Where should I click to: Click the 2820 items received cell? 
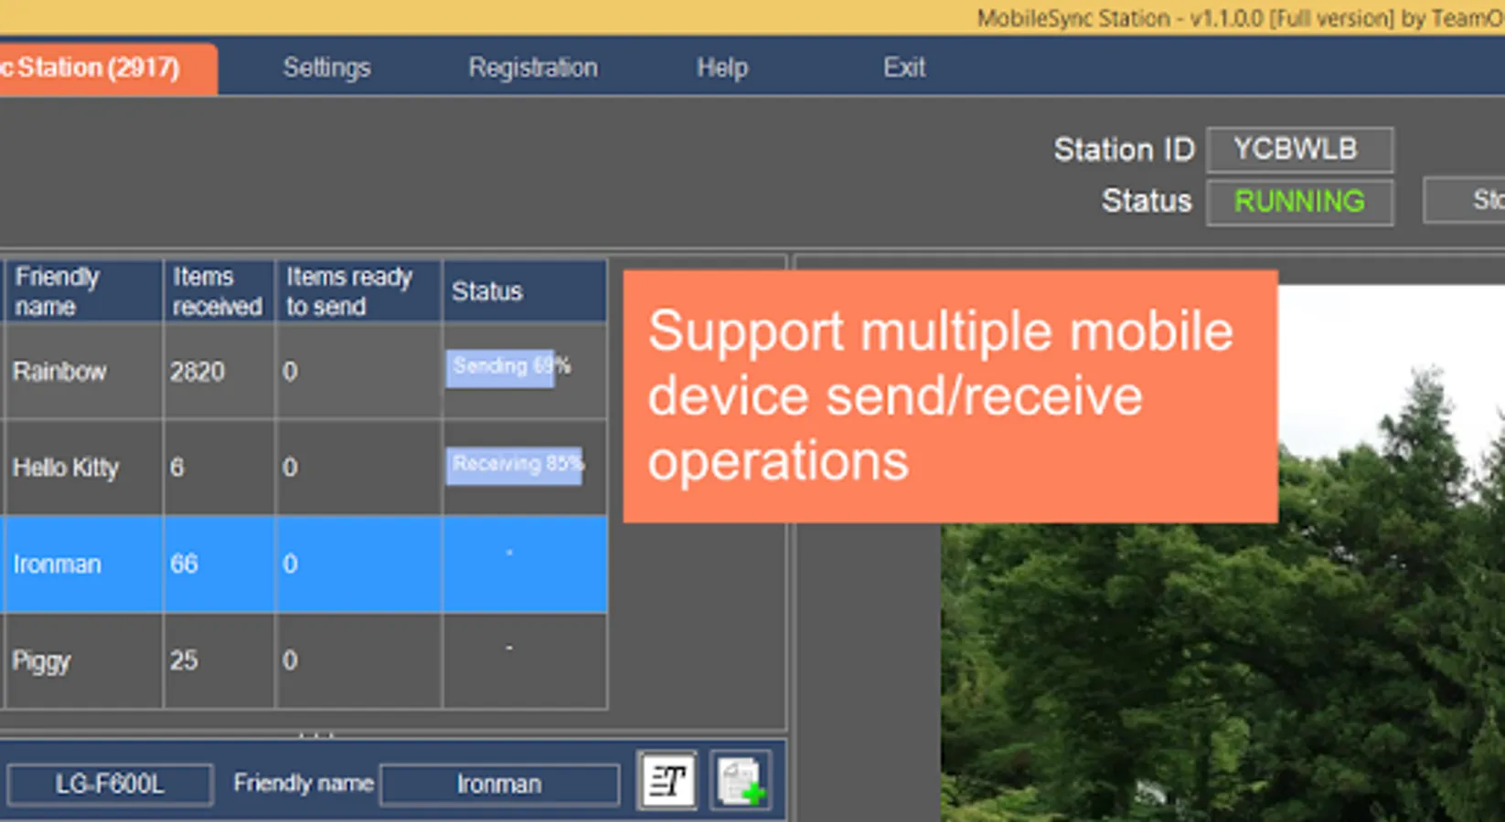tap(219, 372)
